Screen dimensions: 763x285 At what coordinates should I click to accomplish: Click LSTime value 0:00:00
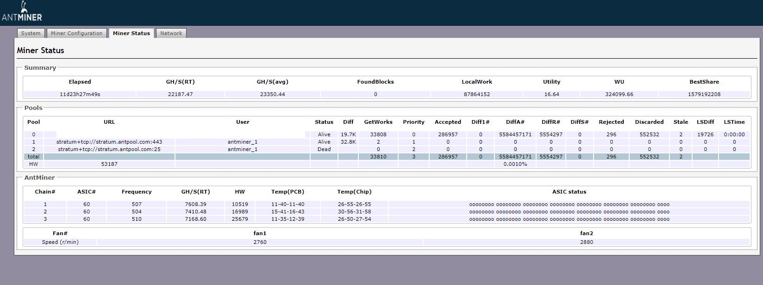(x=734, y=134)
